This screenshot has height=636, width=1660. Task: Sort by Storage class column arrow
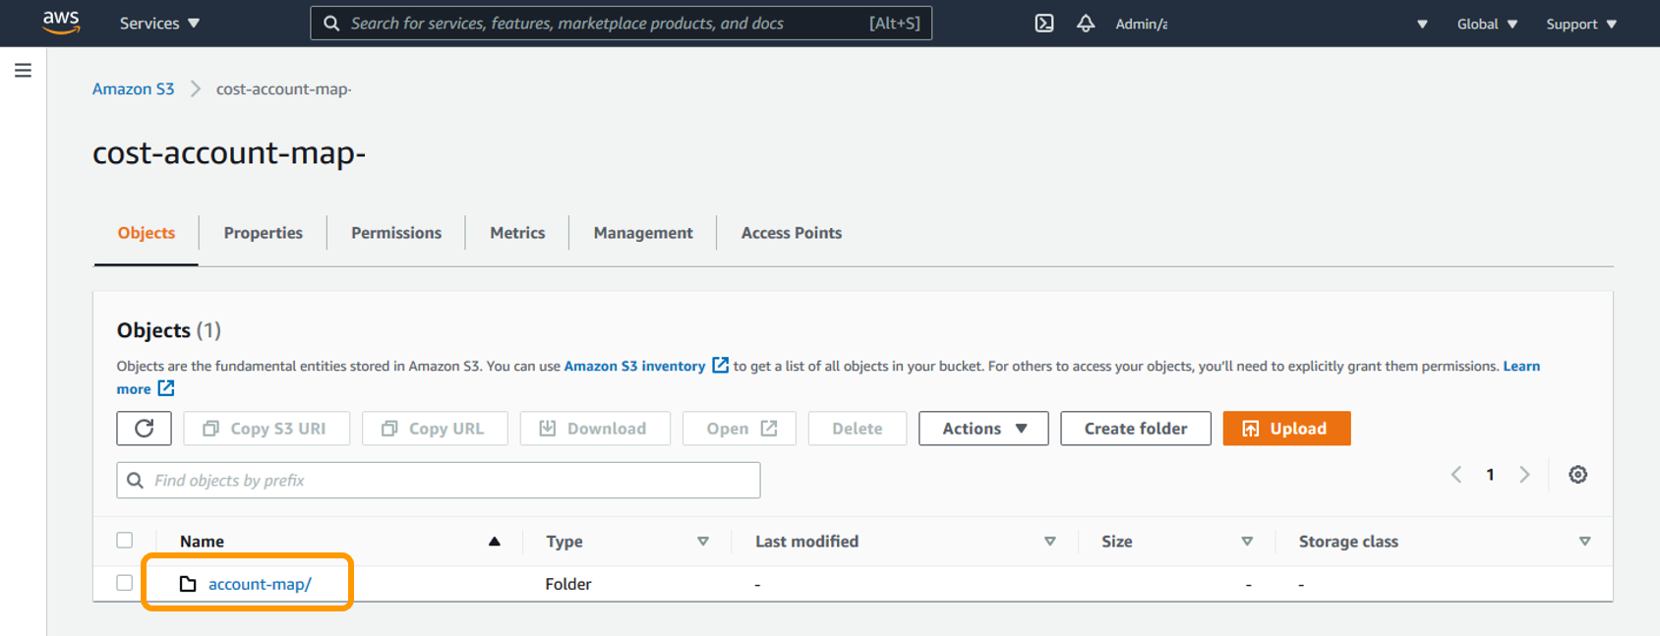[x=1585, y=542]
